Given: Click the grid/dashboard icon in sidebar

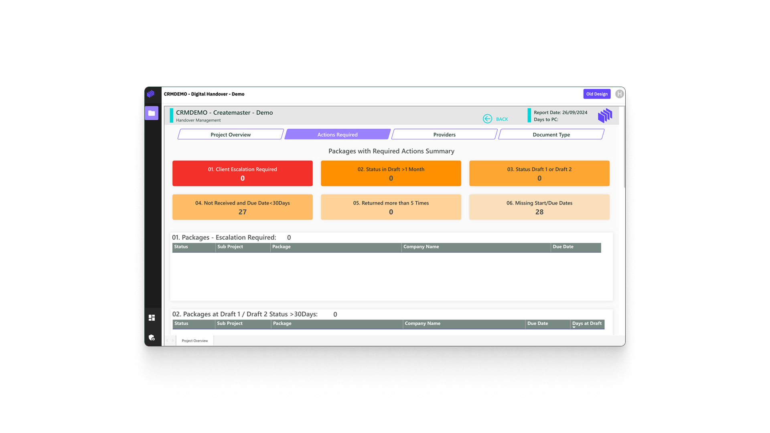Looking at the screenshot, I should point(152,317).
